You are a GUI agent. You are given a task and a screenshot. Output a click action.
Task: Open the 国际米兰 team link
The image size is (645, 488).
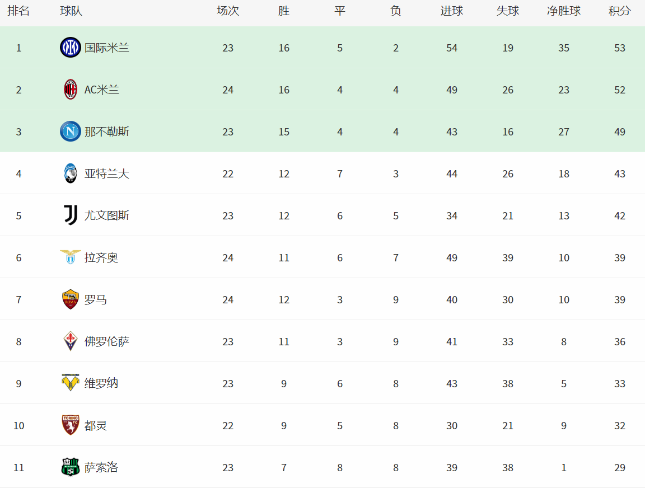pyautogui.click(x=107, y=48)
